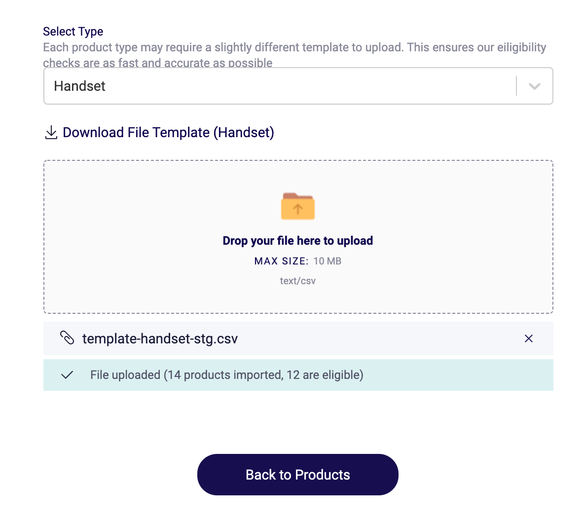Click "Drop your file here to upload" text
This screenshot has width=583, height=522.
tap(298, 241)
